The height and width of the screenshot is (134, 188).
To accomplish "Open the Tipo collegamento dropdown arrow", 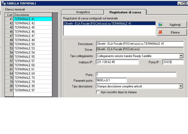I will pyautogui.click(x=181, y=56).
